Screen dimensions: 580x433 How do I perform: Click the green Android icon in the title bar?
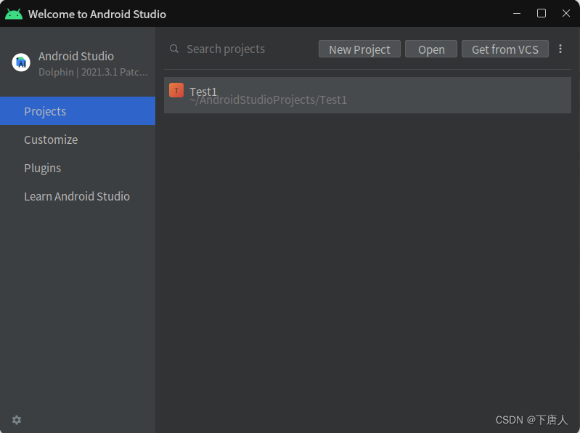(x=14, y=14)
